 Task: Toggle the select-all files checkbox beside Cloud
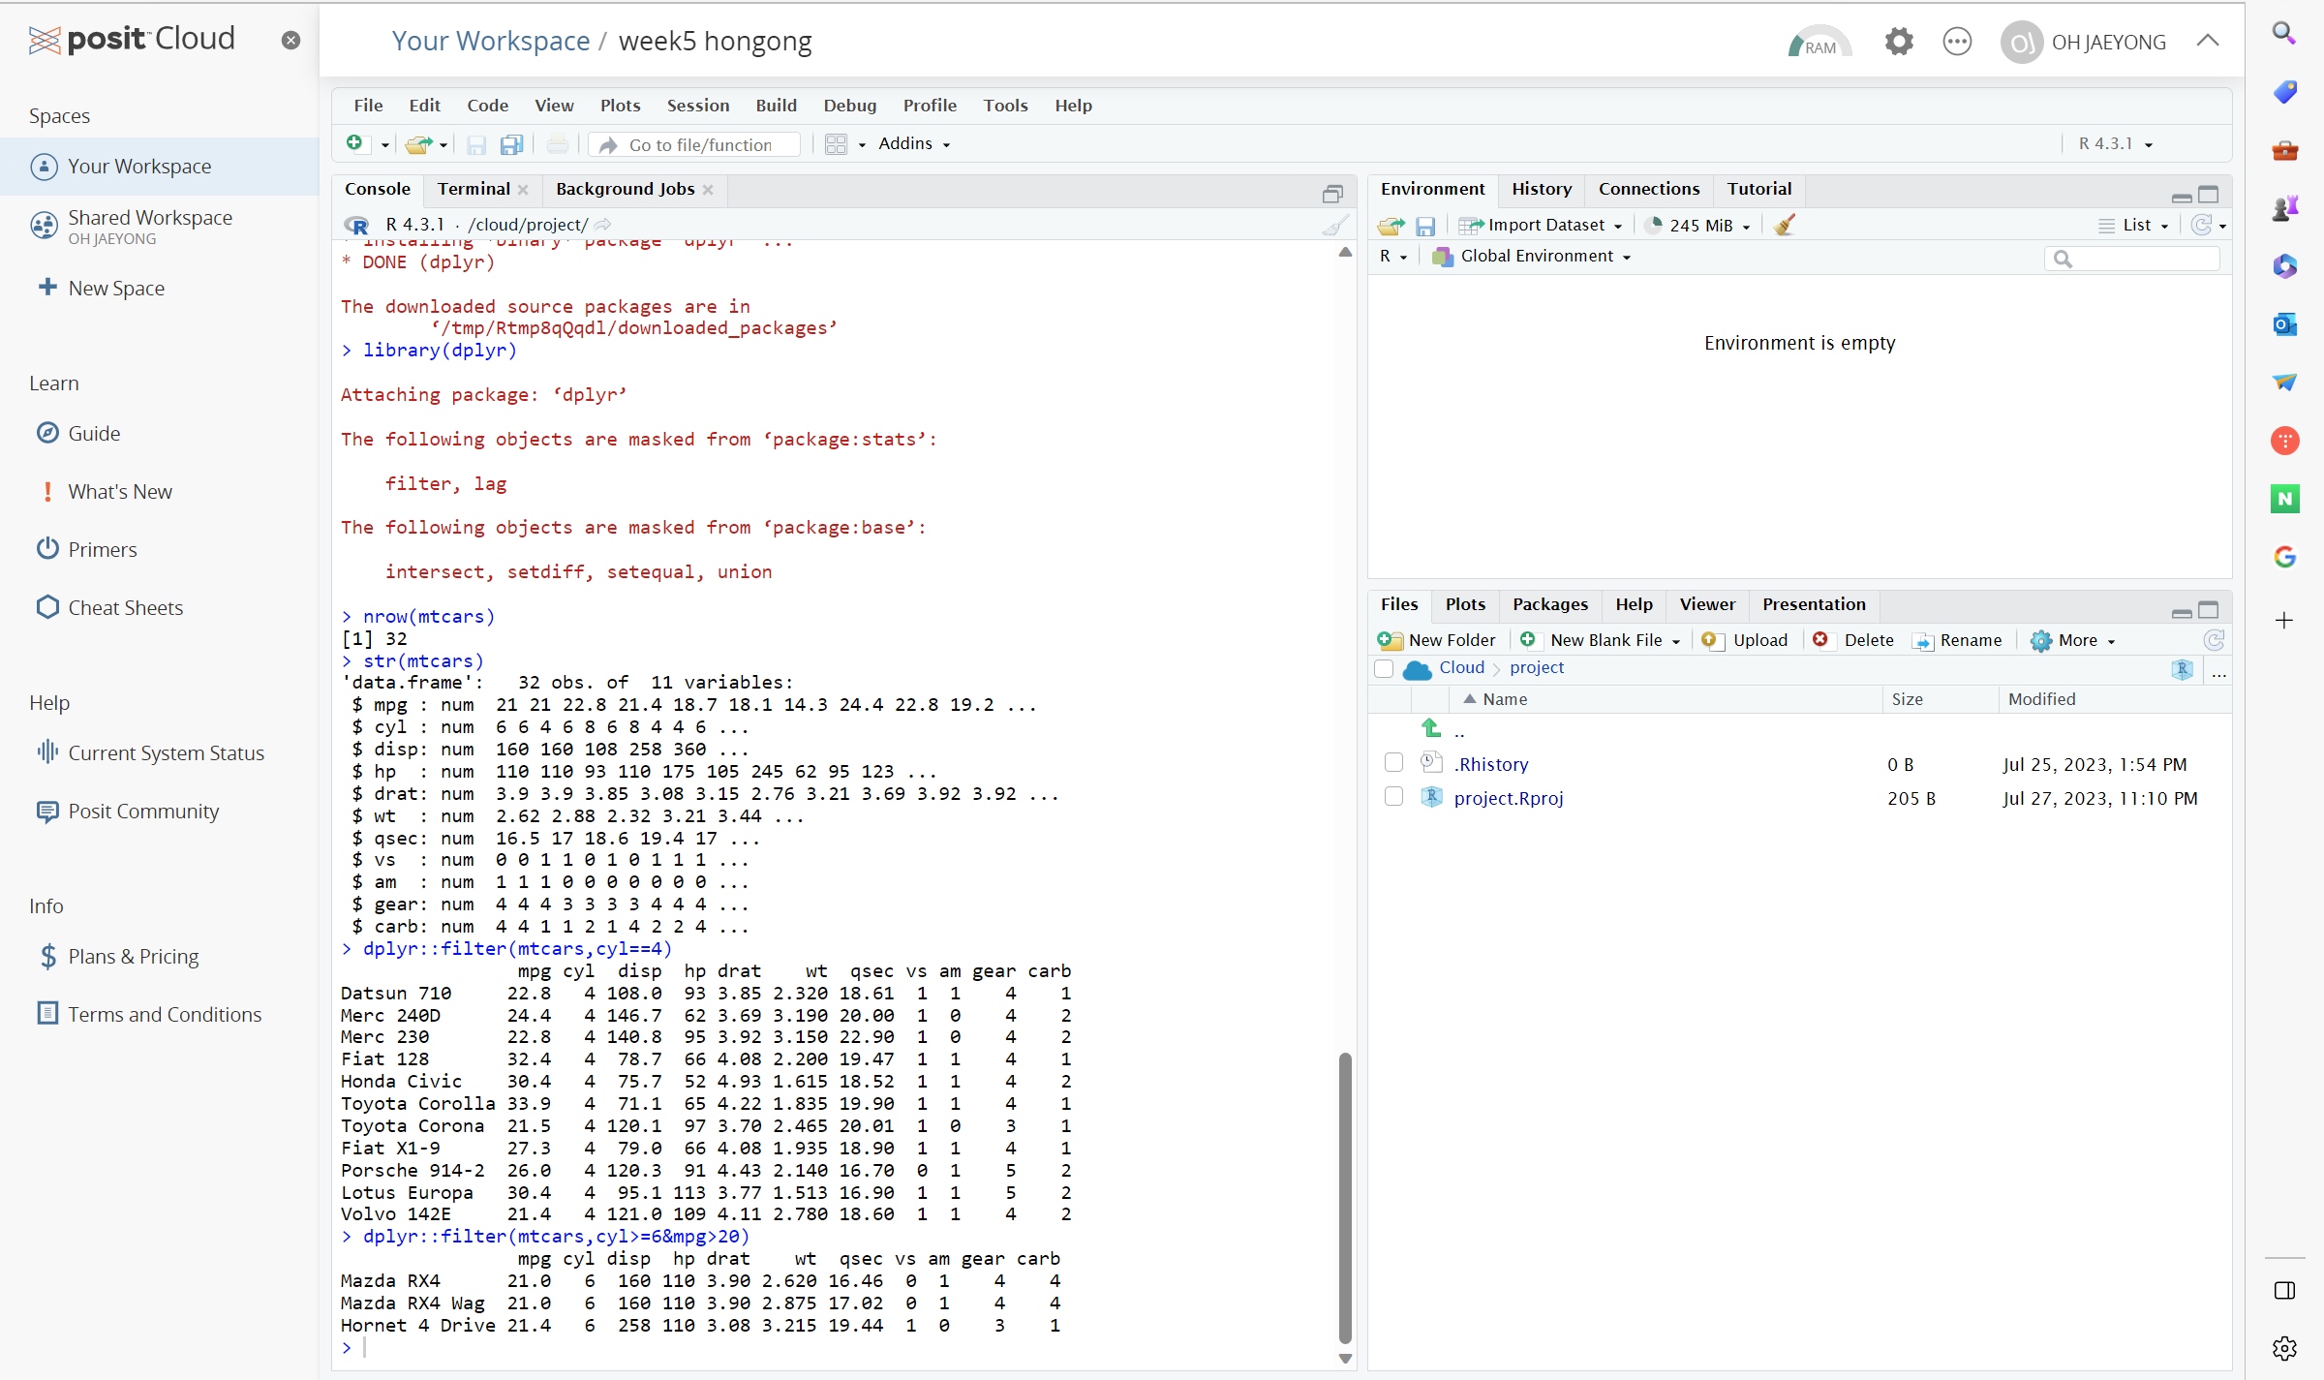pos(1384,668)
